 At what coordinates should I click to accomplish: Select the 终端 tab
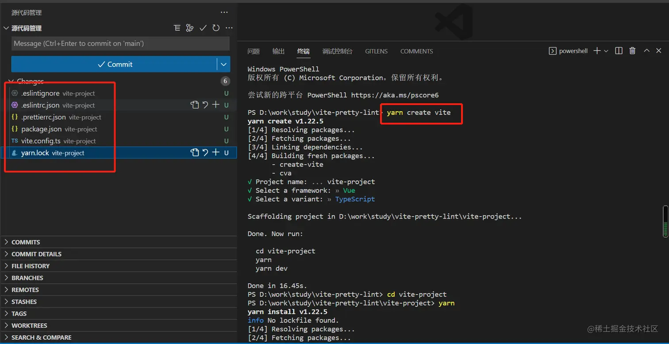point(304,51)
